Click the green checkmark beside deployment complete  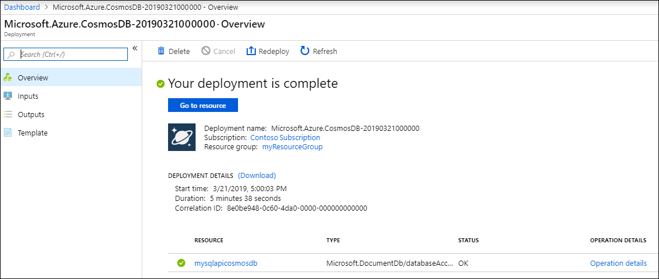click(160, 84)
